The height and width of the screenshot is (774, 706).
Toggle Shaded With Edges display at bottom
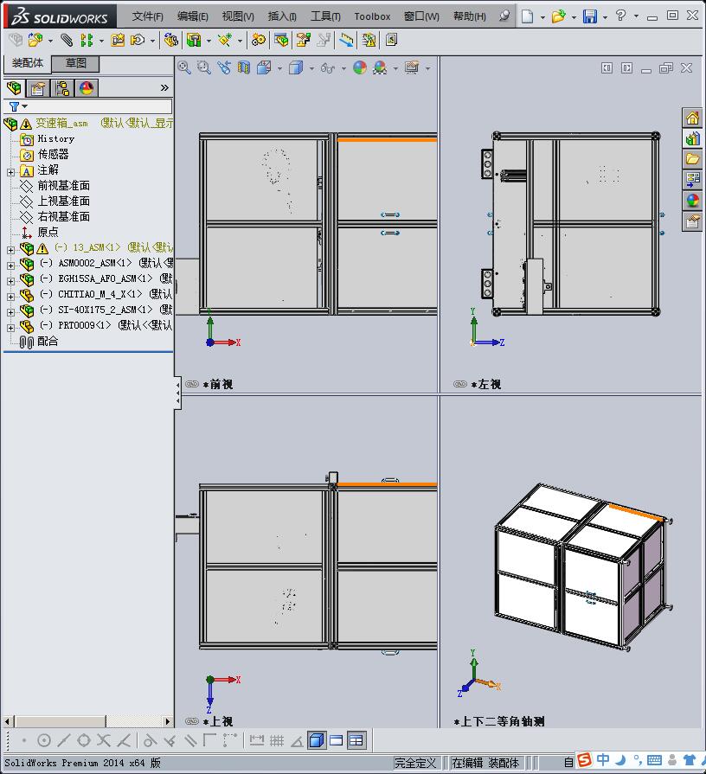pyautogui.click(x=317, y=740)
